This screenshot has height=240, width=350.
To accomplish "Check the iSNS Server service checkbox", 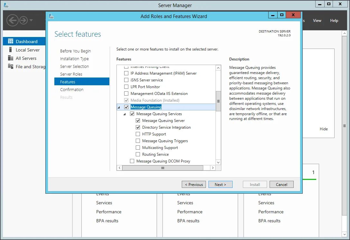I will pos(126,80).
